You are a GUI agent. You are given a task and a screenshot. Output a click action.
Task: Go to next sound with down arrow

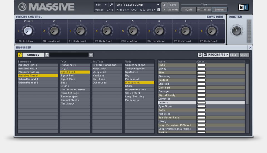click(164, 10)
